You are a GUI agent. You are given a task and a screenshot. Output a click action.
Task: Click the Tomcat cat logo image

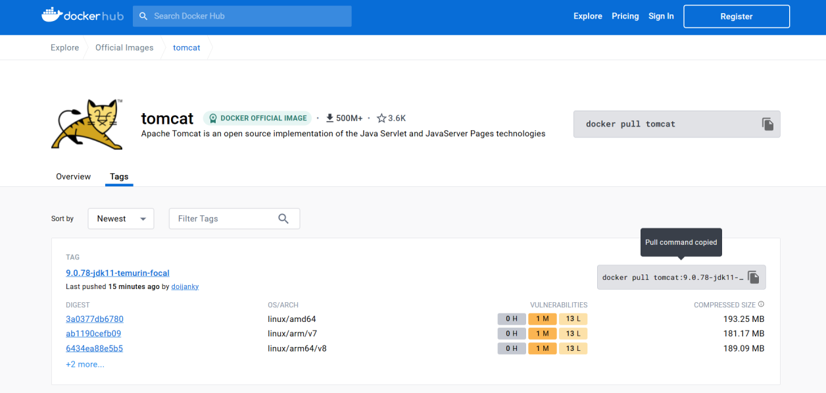point(87,124)
